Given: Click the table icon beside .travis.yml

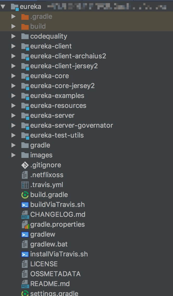Looking at the screenshot, I should (x=25, y=185).
